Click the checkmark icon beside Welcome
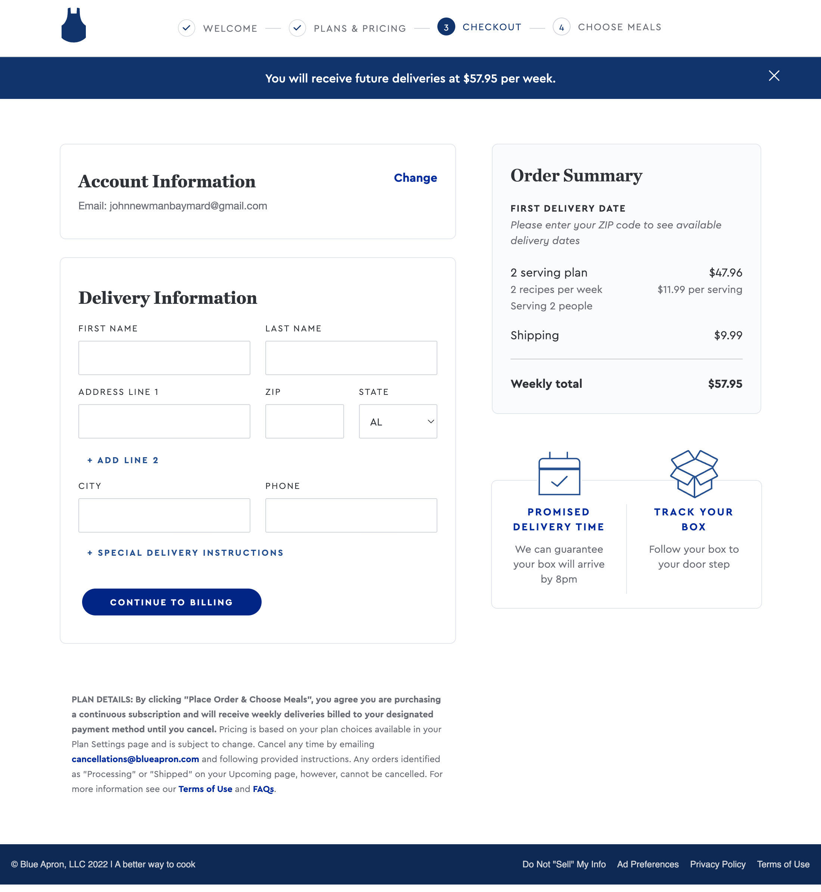821x892 pixels. point(187,28)
